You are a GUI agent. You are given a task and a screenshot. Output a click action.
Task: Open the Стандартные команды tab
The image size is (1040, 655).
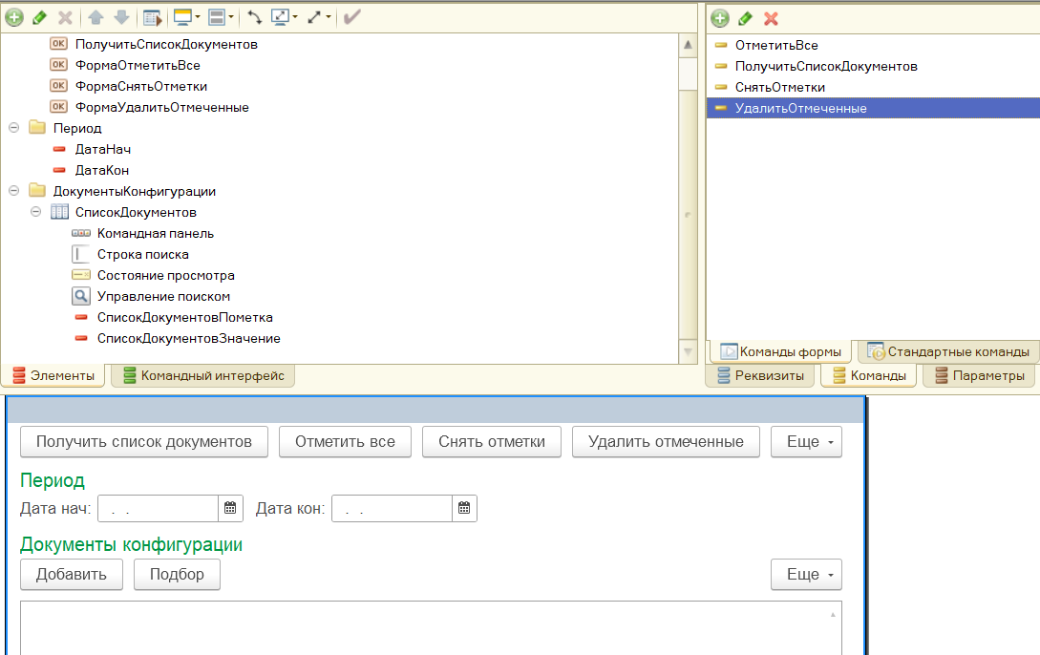click(947, 351)
